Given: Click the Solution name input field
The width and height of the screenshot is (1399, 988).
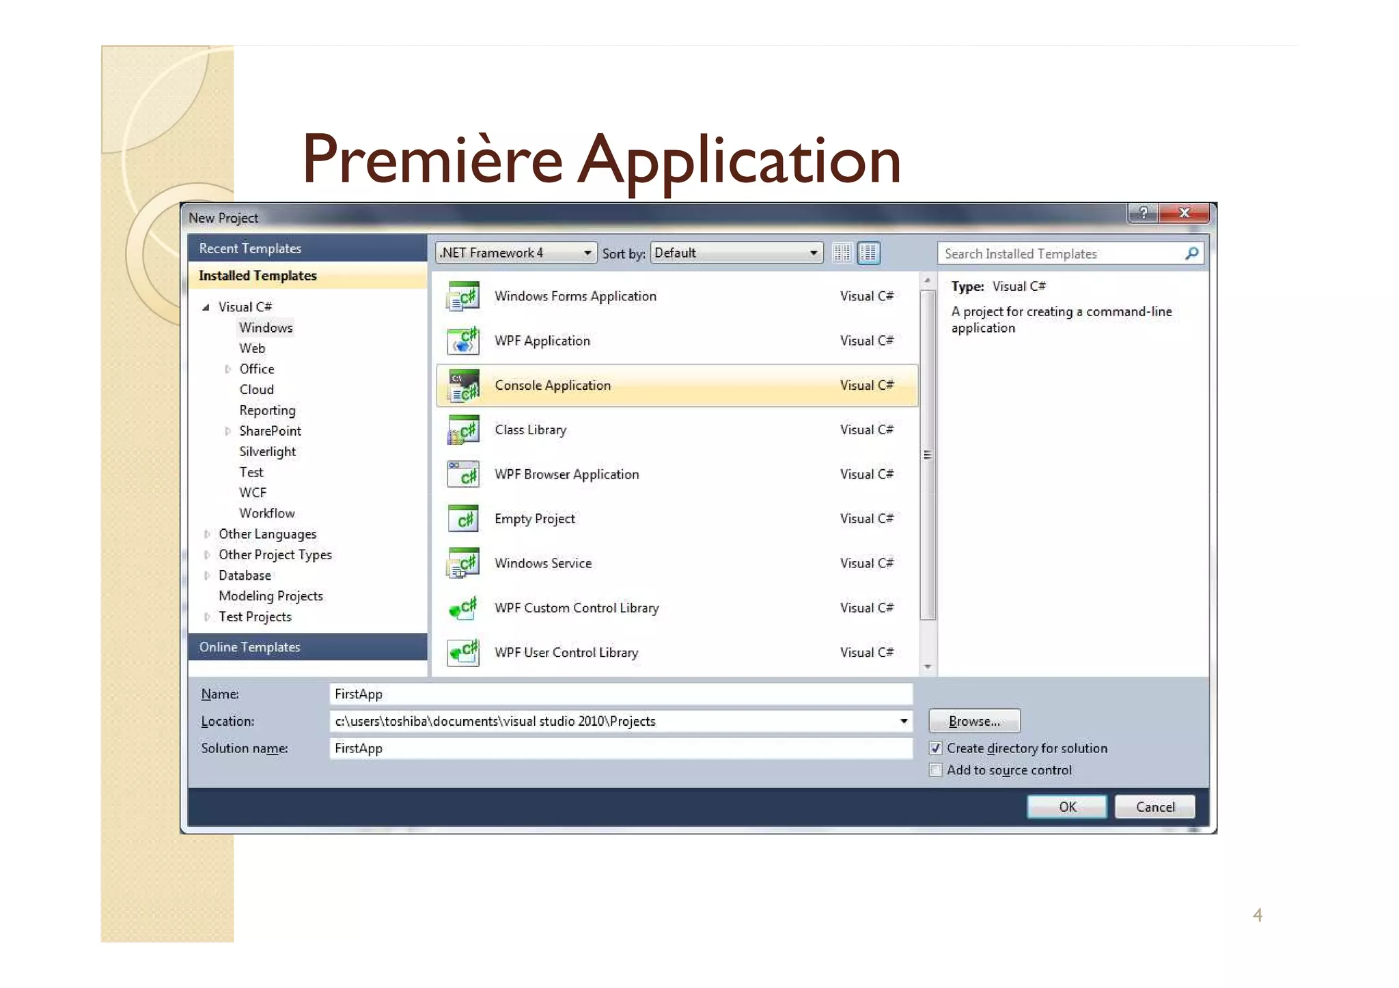Looking at the screenshot, I should tap(621, 749).
